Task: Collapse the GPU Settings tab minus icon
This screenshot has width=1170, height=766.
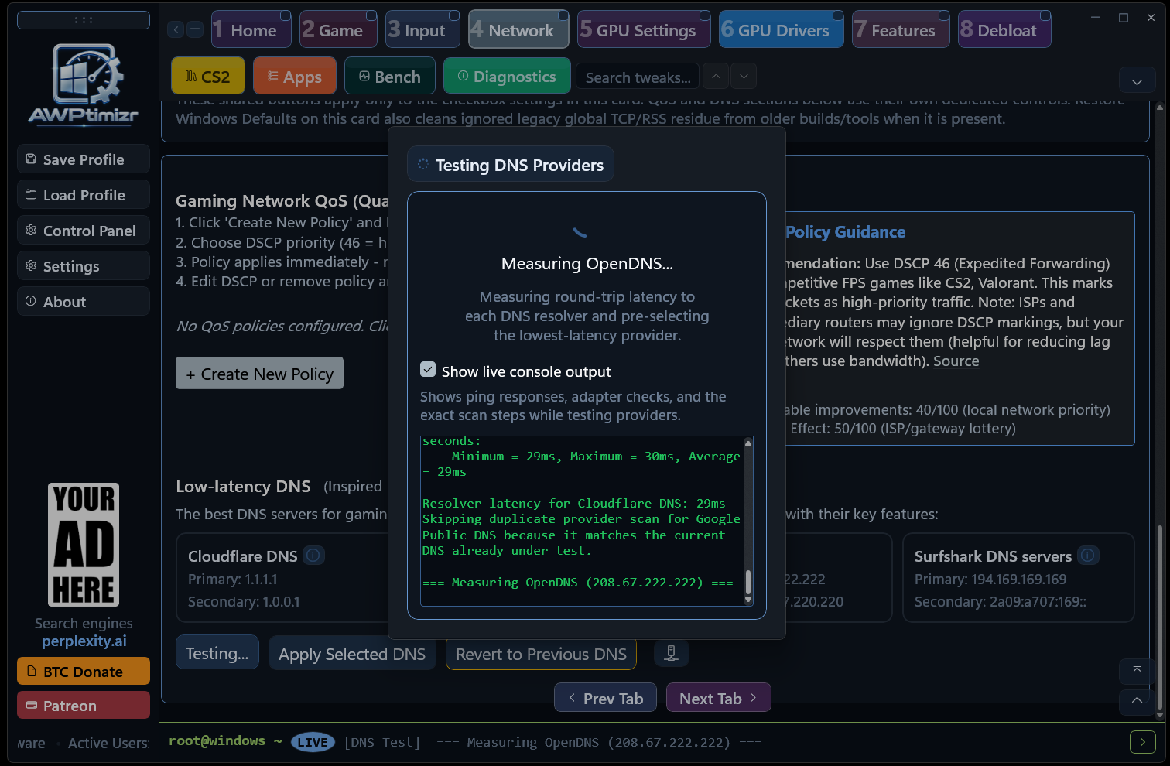Action: tap(704, 15)
